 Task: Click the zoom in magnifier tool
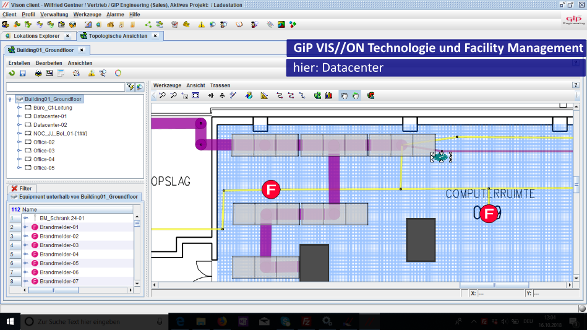pos(163,95)
